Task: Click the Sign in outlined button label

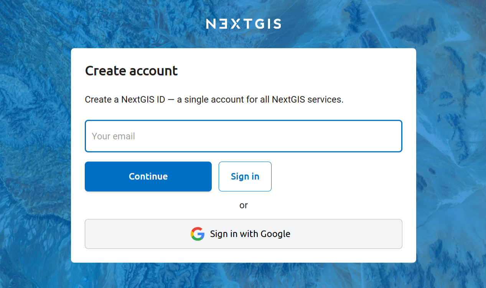Action: 245,176
